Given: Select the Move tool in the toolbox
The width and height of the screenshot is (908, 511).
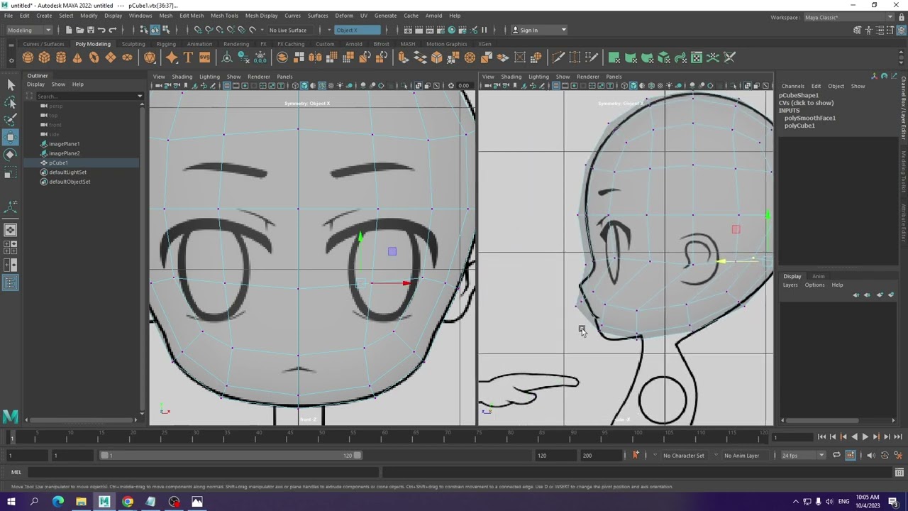Looking at the screenshot, I should pos(10,137).
